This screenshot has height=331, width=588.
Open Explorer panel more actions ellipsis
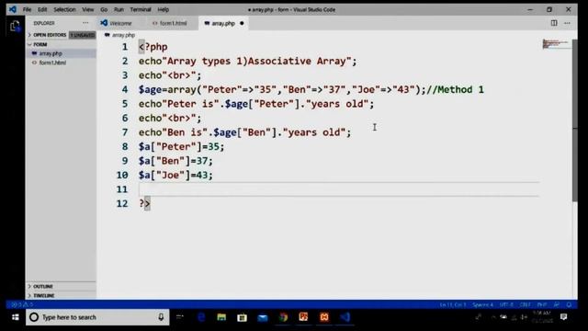click(x=85, y=23)
